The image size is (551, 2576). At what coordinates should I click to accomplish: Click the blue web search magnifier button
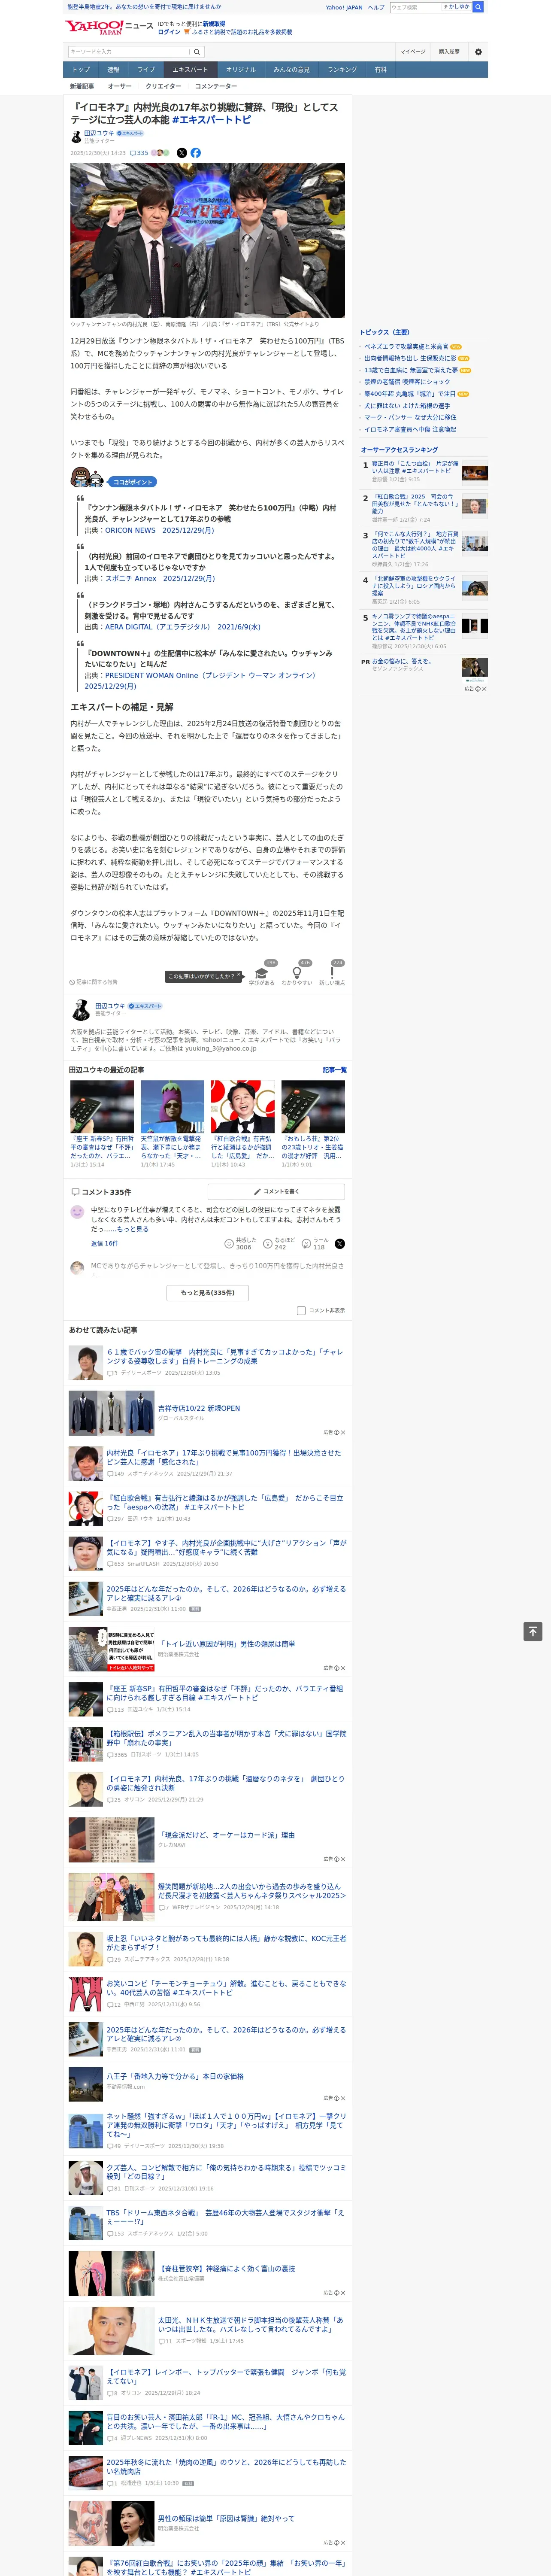click(x=478, y=7)
